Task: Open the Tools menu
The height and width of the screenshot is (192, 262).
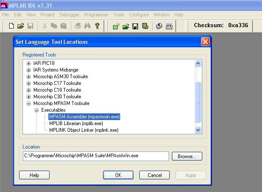Action: [119, 15]
